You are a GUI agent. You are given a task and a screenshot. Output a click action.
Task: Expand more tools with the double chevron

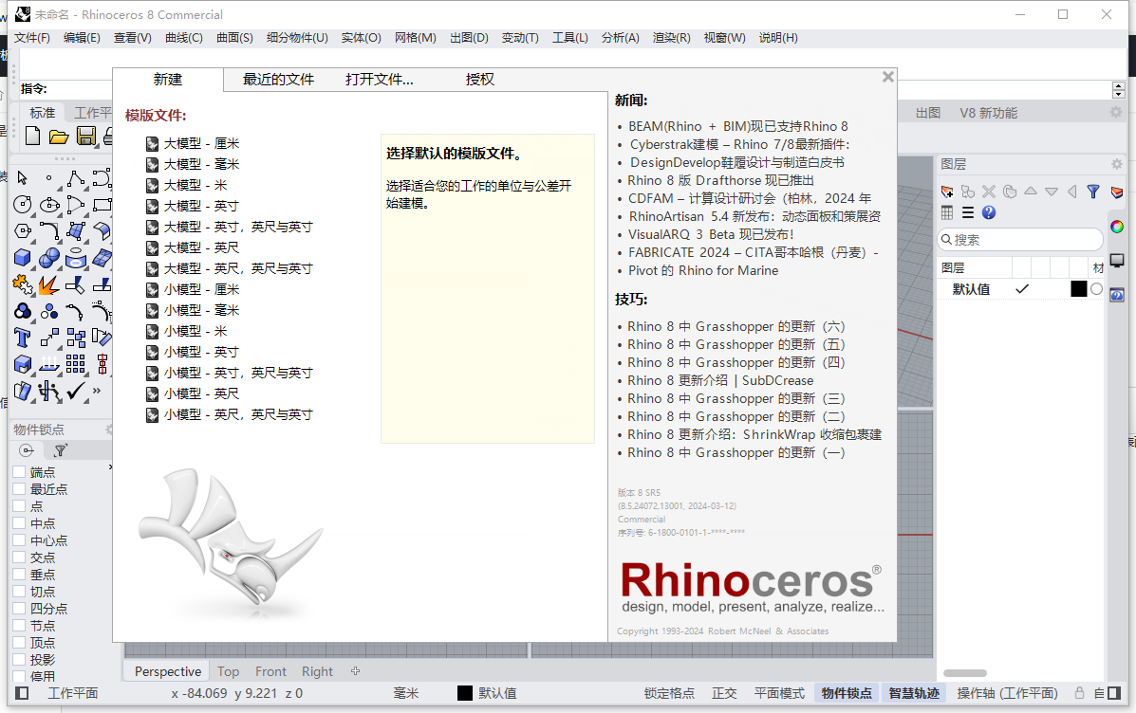(97, 392)
